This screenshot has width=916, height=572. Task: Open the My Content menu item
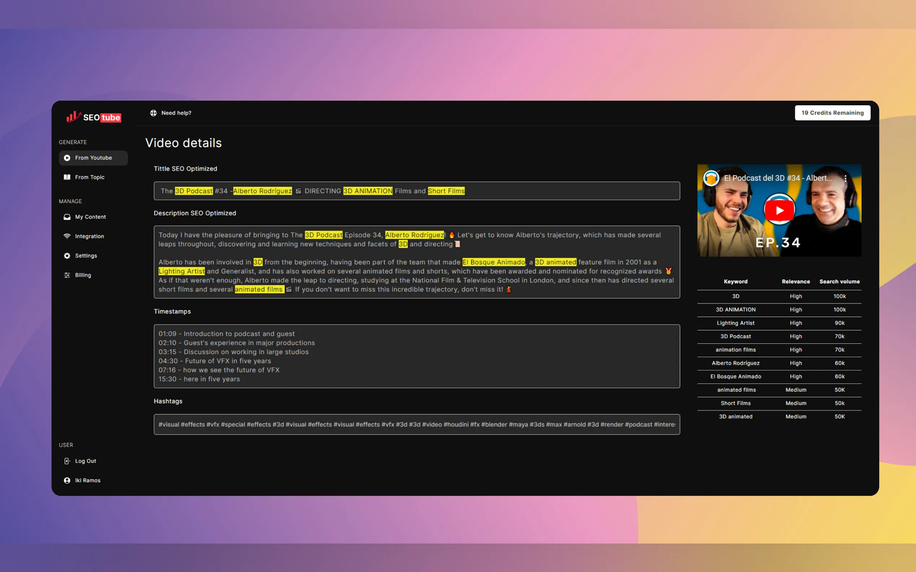(90, 217)
